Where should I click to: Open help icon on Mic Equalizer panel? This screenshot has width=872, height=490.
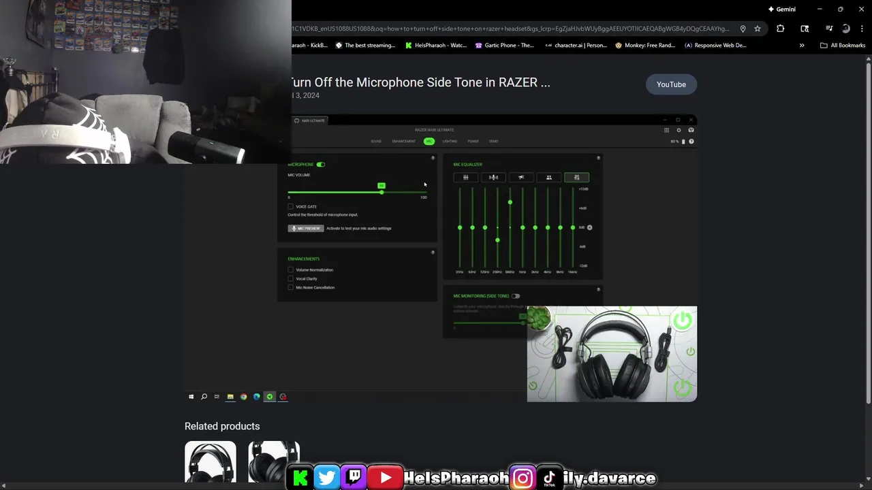point(599,158)
